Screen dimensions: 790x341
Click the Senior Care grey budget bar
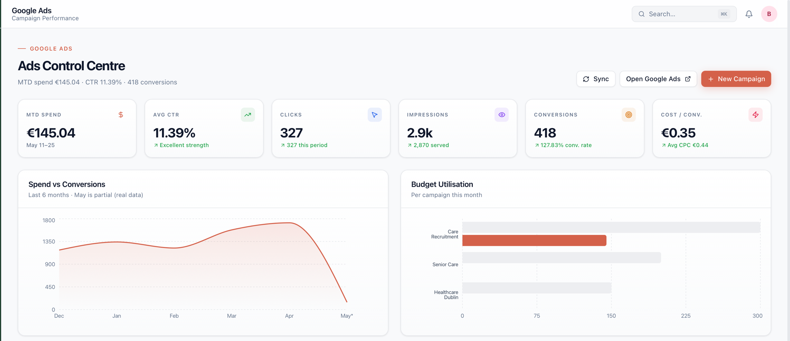(561, 258)
